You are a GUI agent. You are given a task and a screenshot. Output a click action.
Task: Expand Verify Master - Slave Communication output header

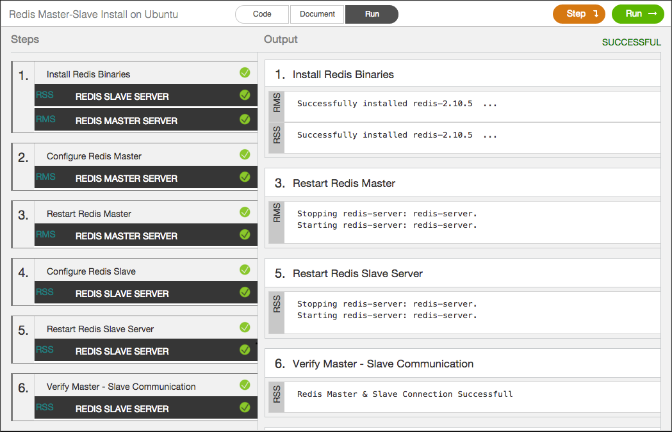[383, 364]
